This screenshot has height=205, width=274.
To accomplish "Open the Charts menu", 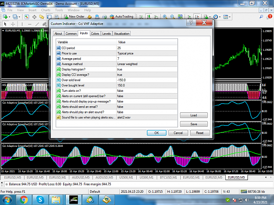I will (x=46, y=10).
